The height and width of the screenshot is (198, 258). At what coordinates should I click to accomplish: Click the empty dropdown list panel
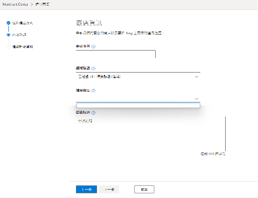(x=138, y=106)
